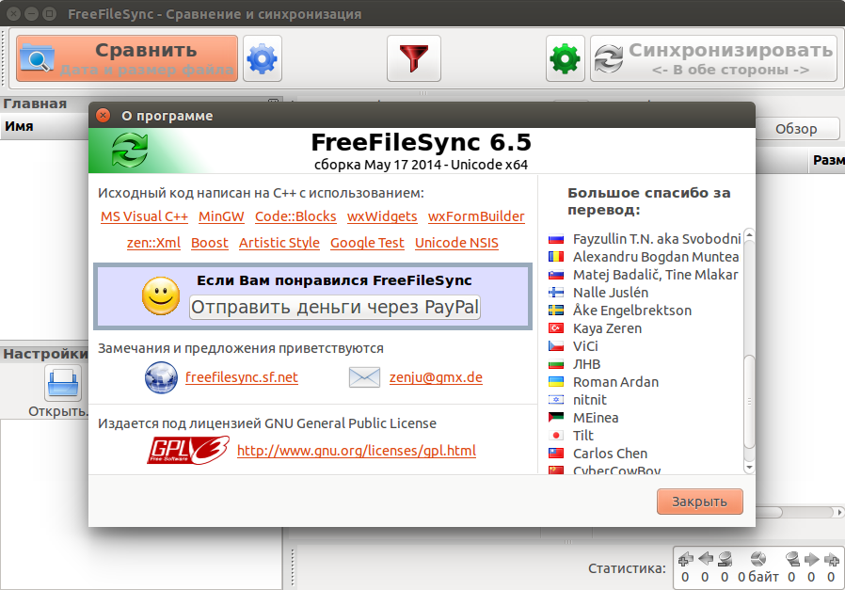Click the Japanese flag beside Tilt
The height and width of the screenshot is (590, 845).
click(x=555, y=436)
